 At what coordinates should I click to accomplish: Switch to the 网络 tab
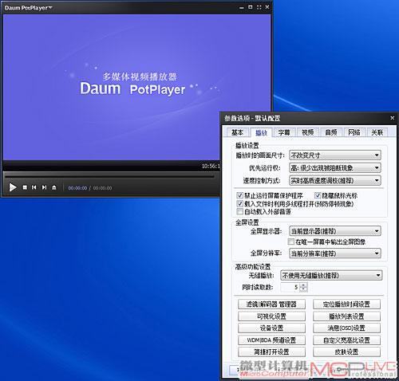click(354, 132)
